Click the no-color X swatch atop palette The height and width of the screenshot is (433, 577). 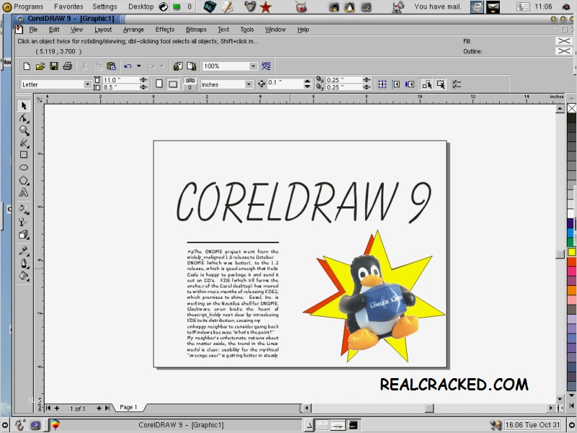pos(571,108)
